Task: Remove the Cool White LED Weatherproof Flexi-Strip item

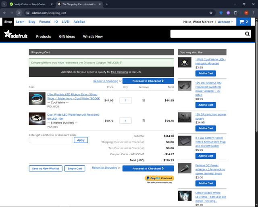Action: coord(144,120)
